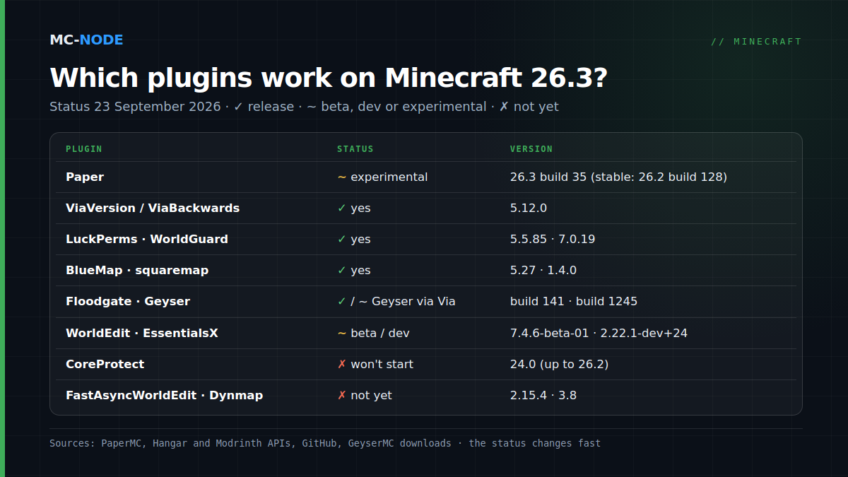Select FastAsyncWorldEdit · Dynmap plugin name
This screenshot has width=848, height=477.
(165, 395)
